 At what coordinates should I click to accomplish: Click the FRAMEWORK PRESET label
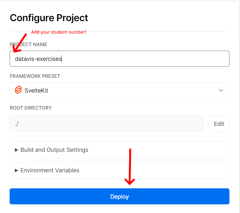pyautogui.click(x=35, y=76)
